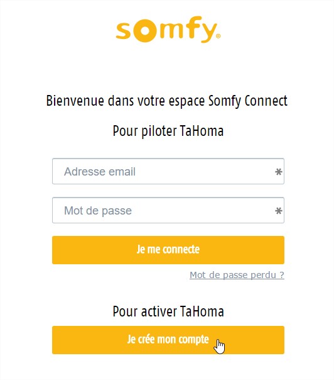Click the registered trademark symbol beside Somfy logo
Screen dimensions: 334x380
click(218, 36)
